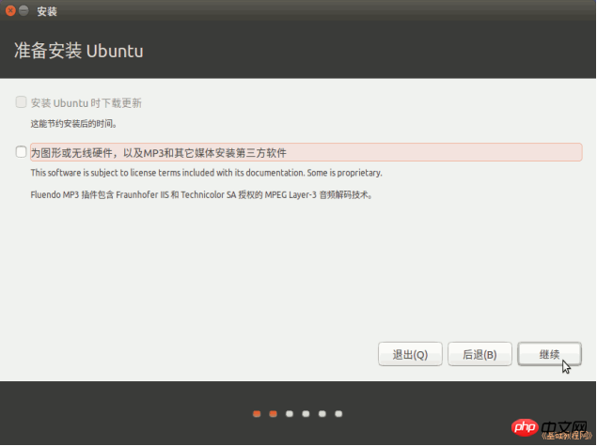Click the 继续 (Continue) button

(549, 354)
